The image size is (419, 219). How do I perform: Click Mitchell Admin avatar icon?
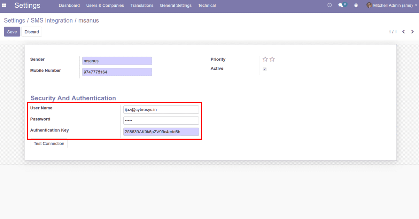point(369,5)
